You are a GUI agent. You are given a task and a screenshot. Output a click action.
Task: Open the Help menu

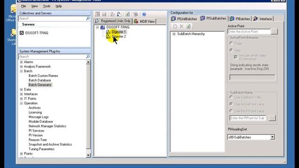click(58, 6)
